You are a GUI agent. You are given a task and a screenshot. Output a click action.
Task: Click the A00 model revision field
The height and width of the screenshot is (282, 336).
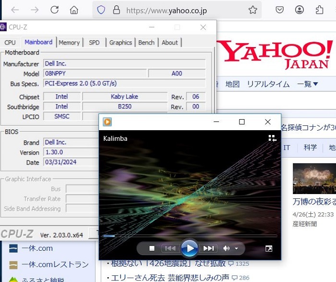pyautogui.click(x=177, y=74)
